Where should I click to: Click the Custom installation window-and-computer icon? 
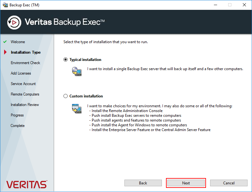point(77,109)
